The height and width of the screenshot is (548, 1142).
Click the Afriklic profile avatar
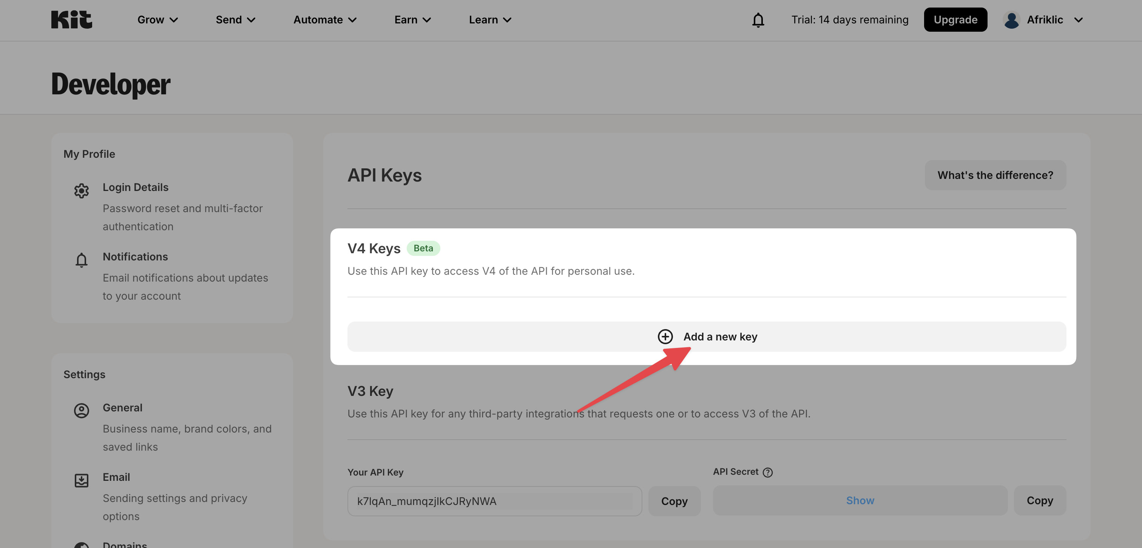1011,20
